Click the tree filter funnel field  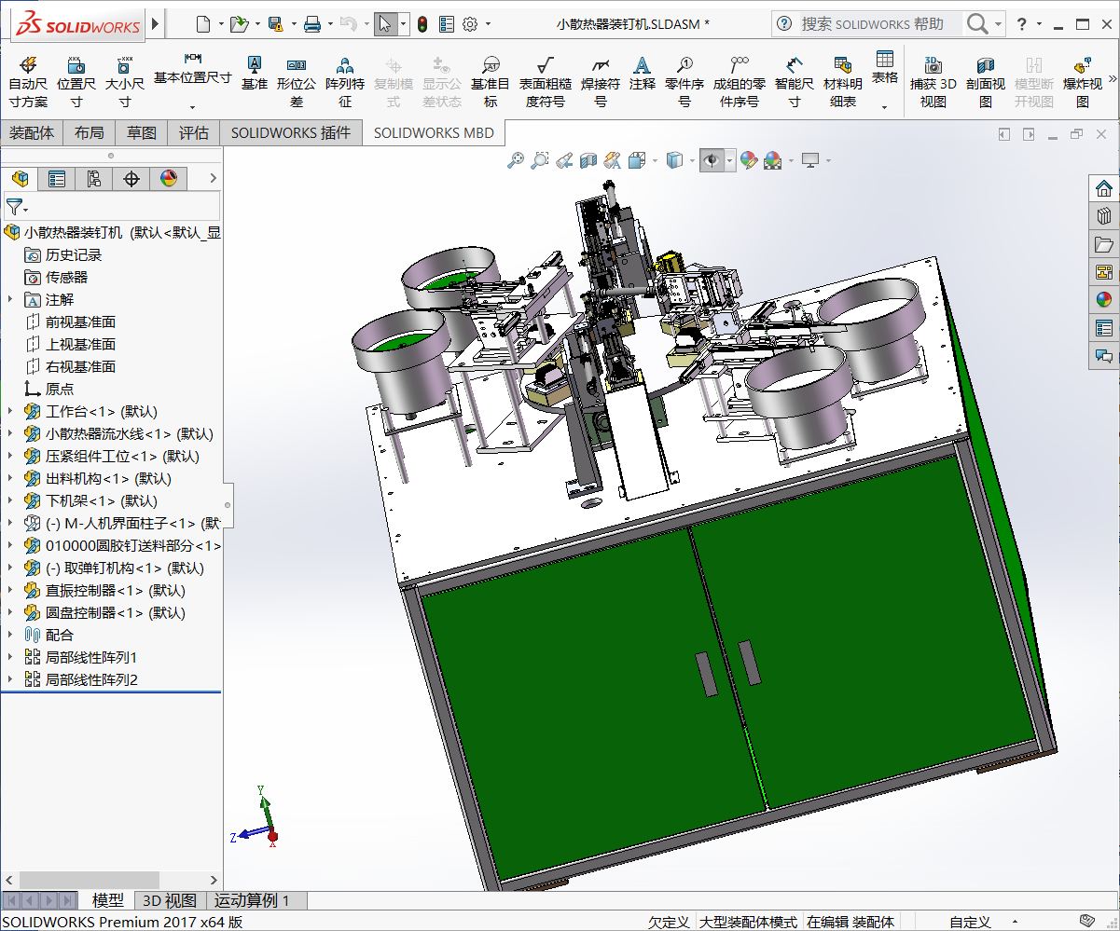coord(112,207)
